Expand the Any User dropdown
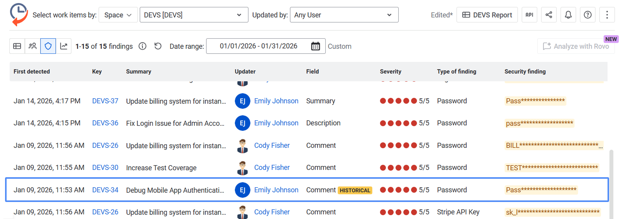 tap(344, 15)
